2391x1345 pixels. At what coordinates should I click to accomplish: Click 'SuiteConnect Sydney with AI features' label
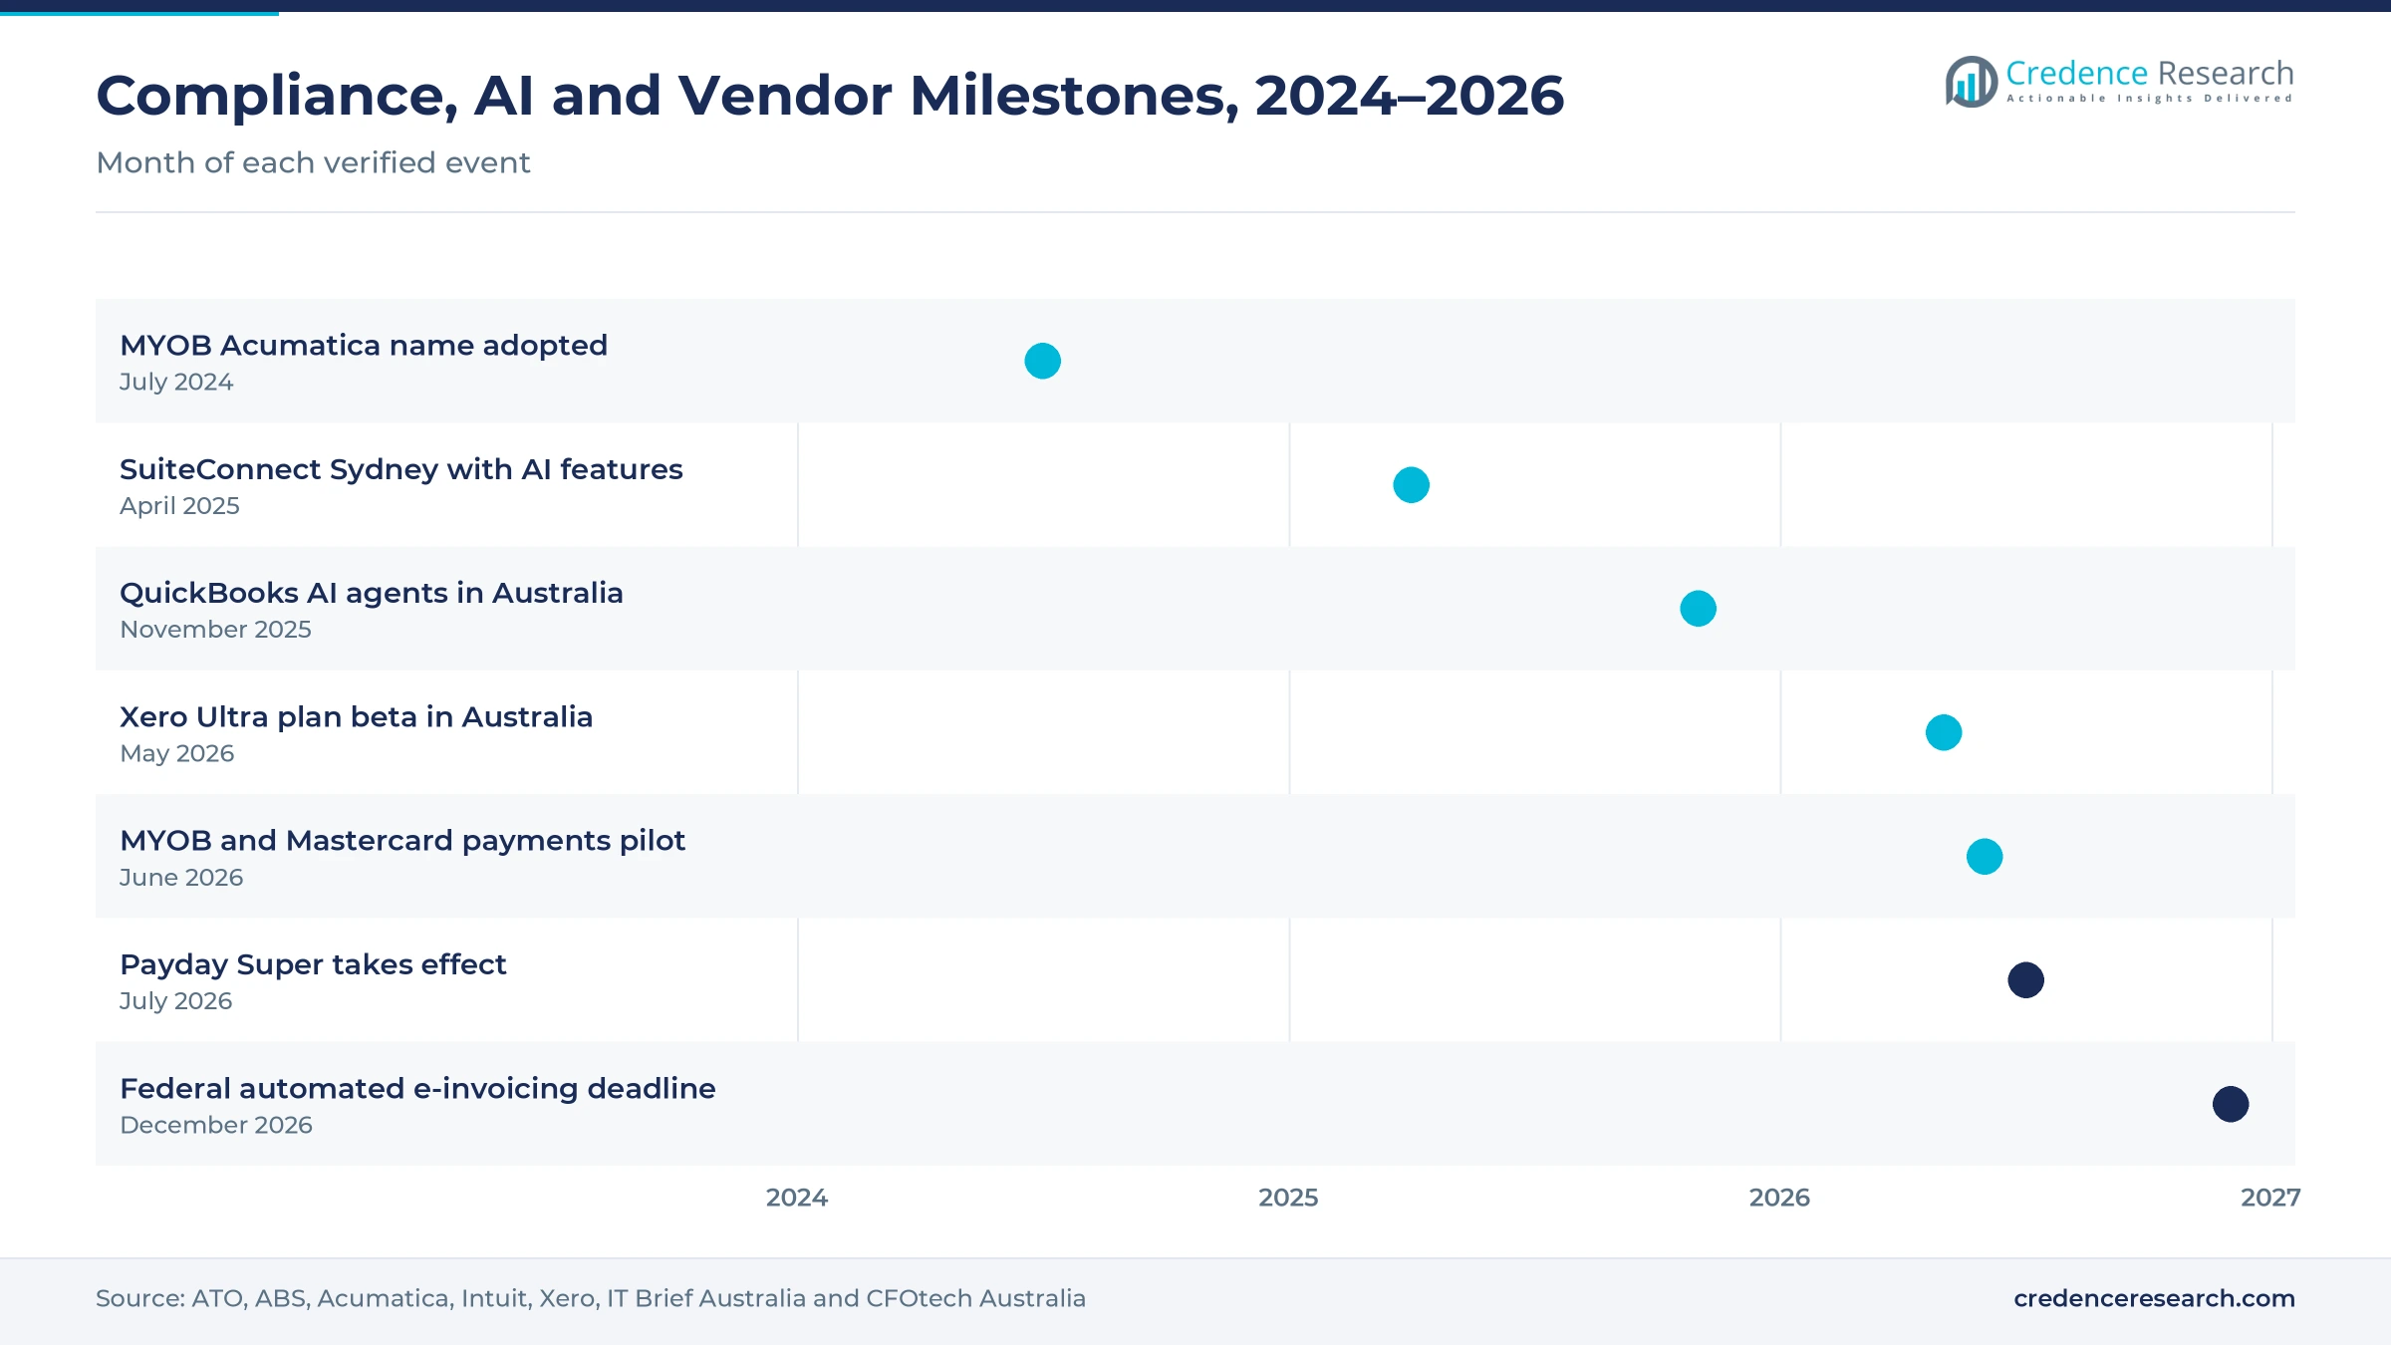401,469
